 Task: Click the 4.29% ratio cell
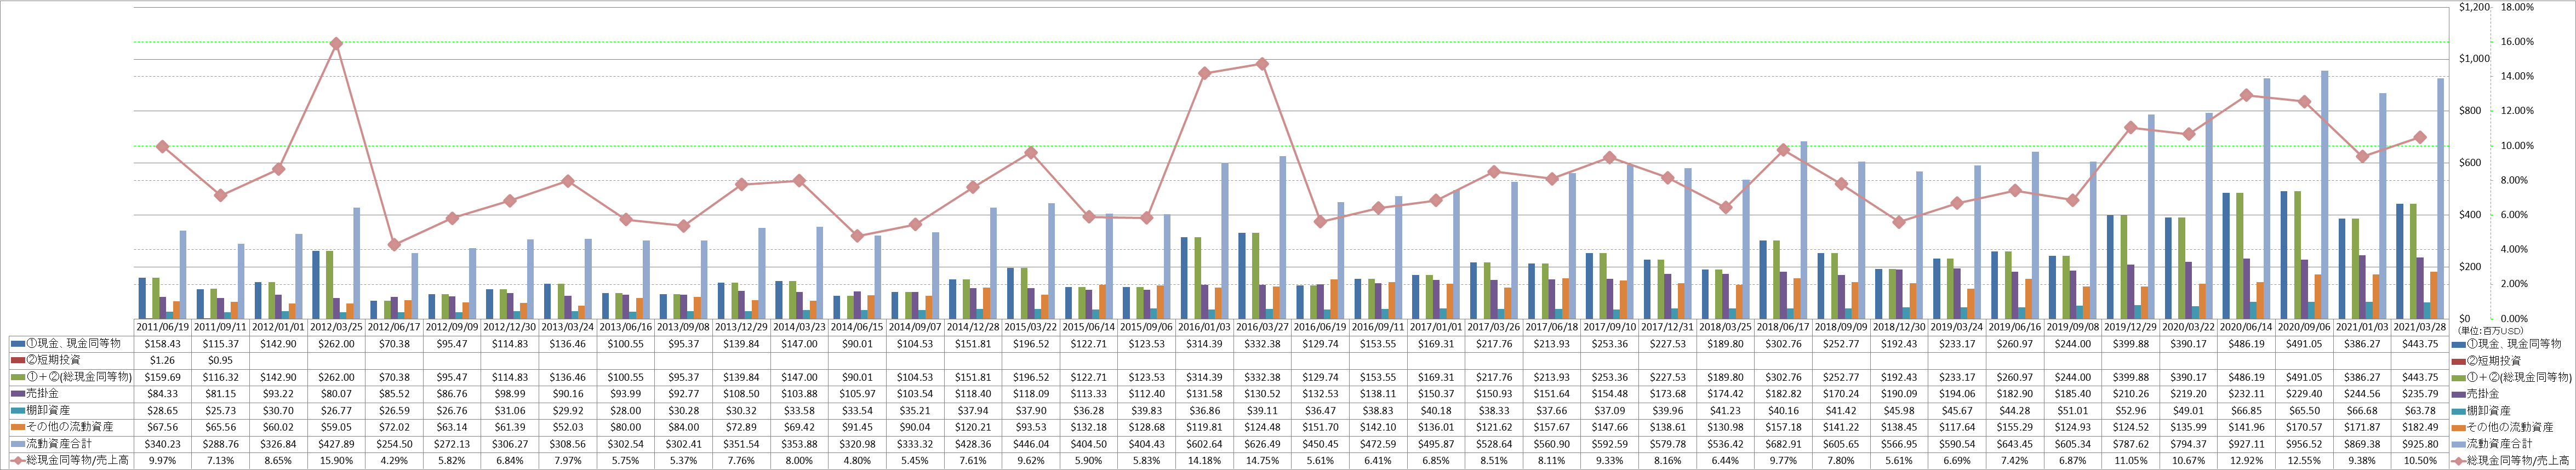click(395, 460)
